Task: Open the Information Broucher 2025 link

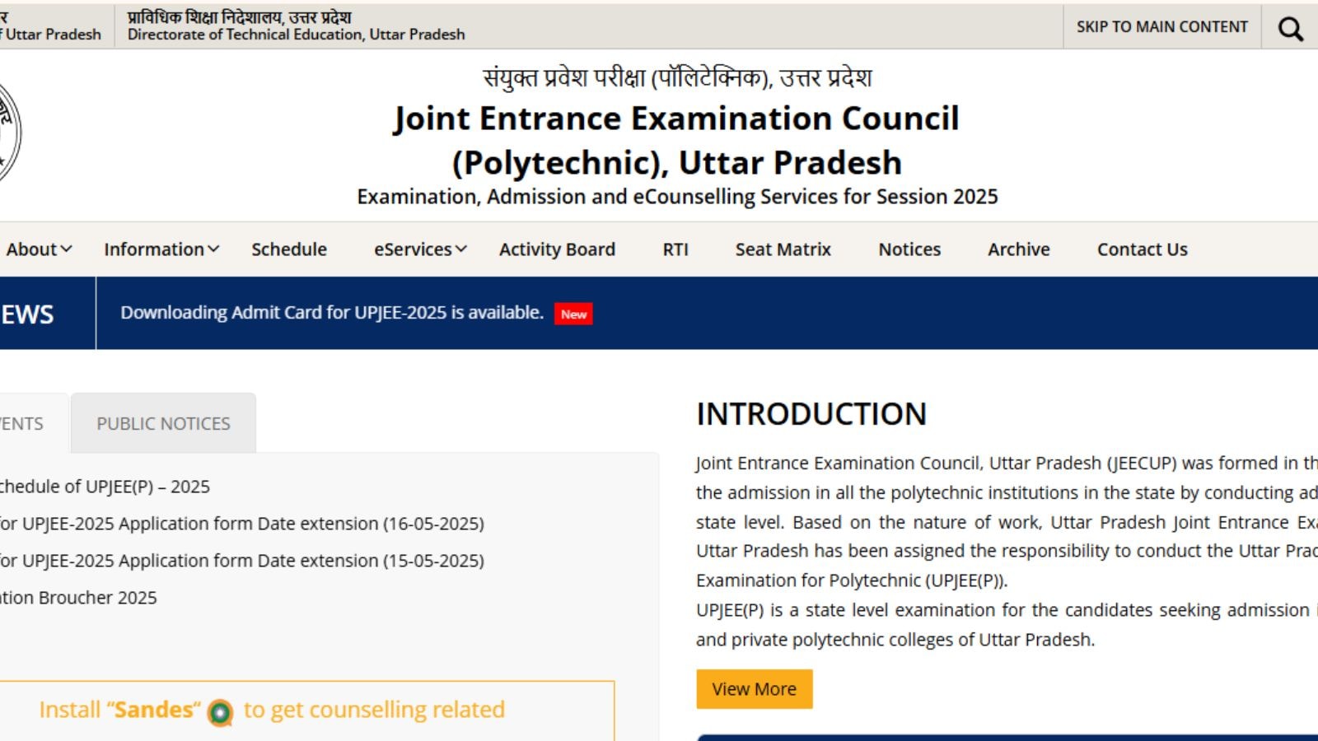Action: pyautogui.click(x=78, y=598)
